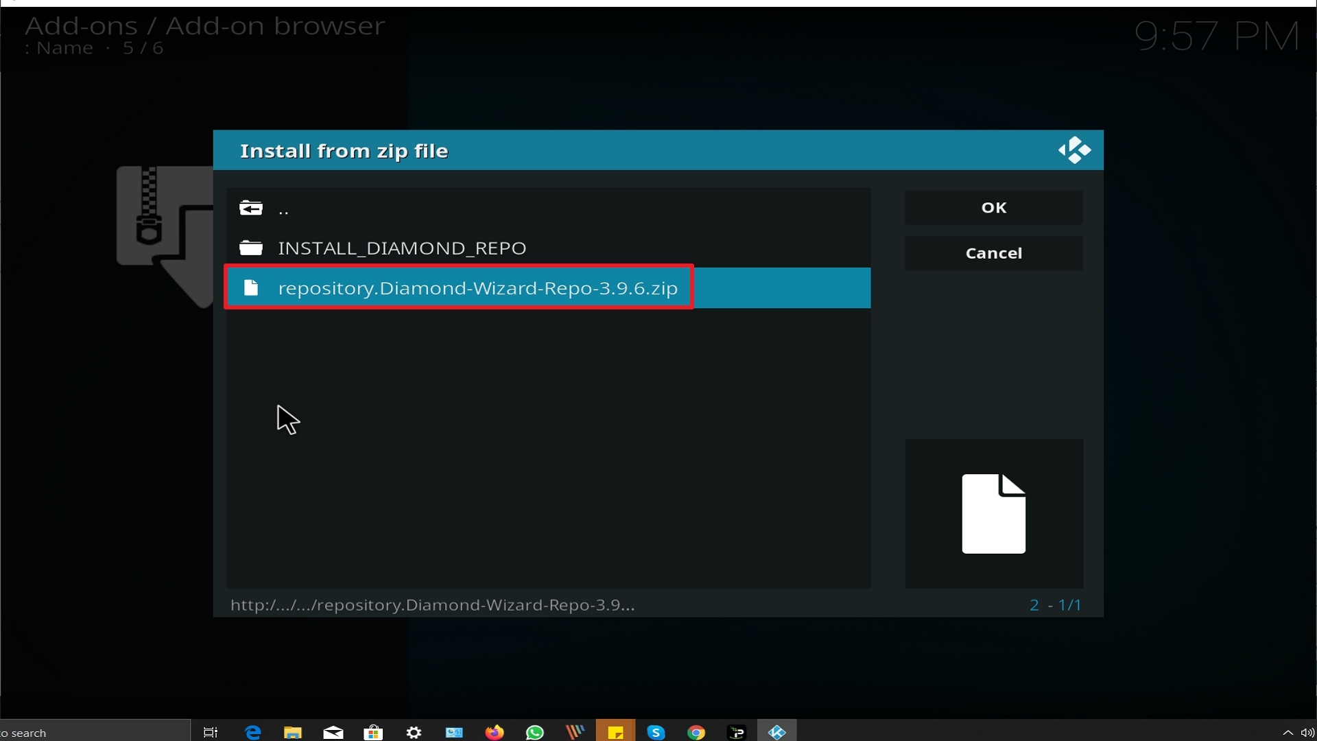Open Microsoft Store from the taskbar
This screenshot has height=741, width=1317.
tap(373, 732)
